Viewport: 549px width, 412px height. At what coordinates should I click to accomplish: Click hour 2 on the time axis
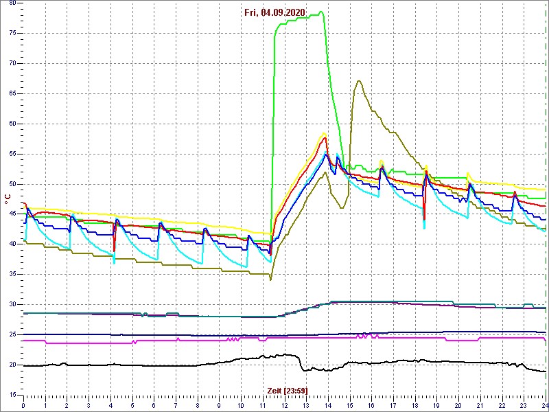click(x=67, y=406)
